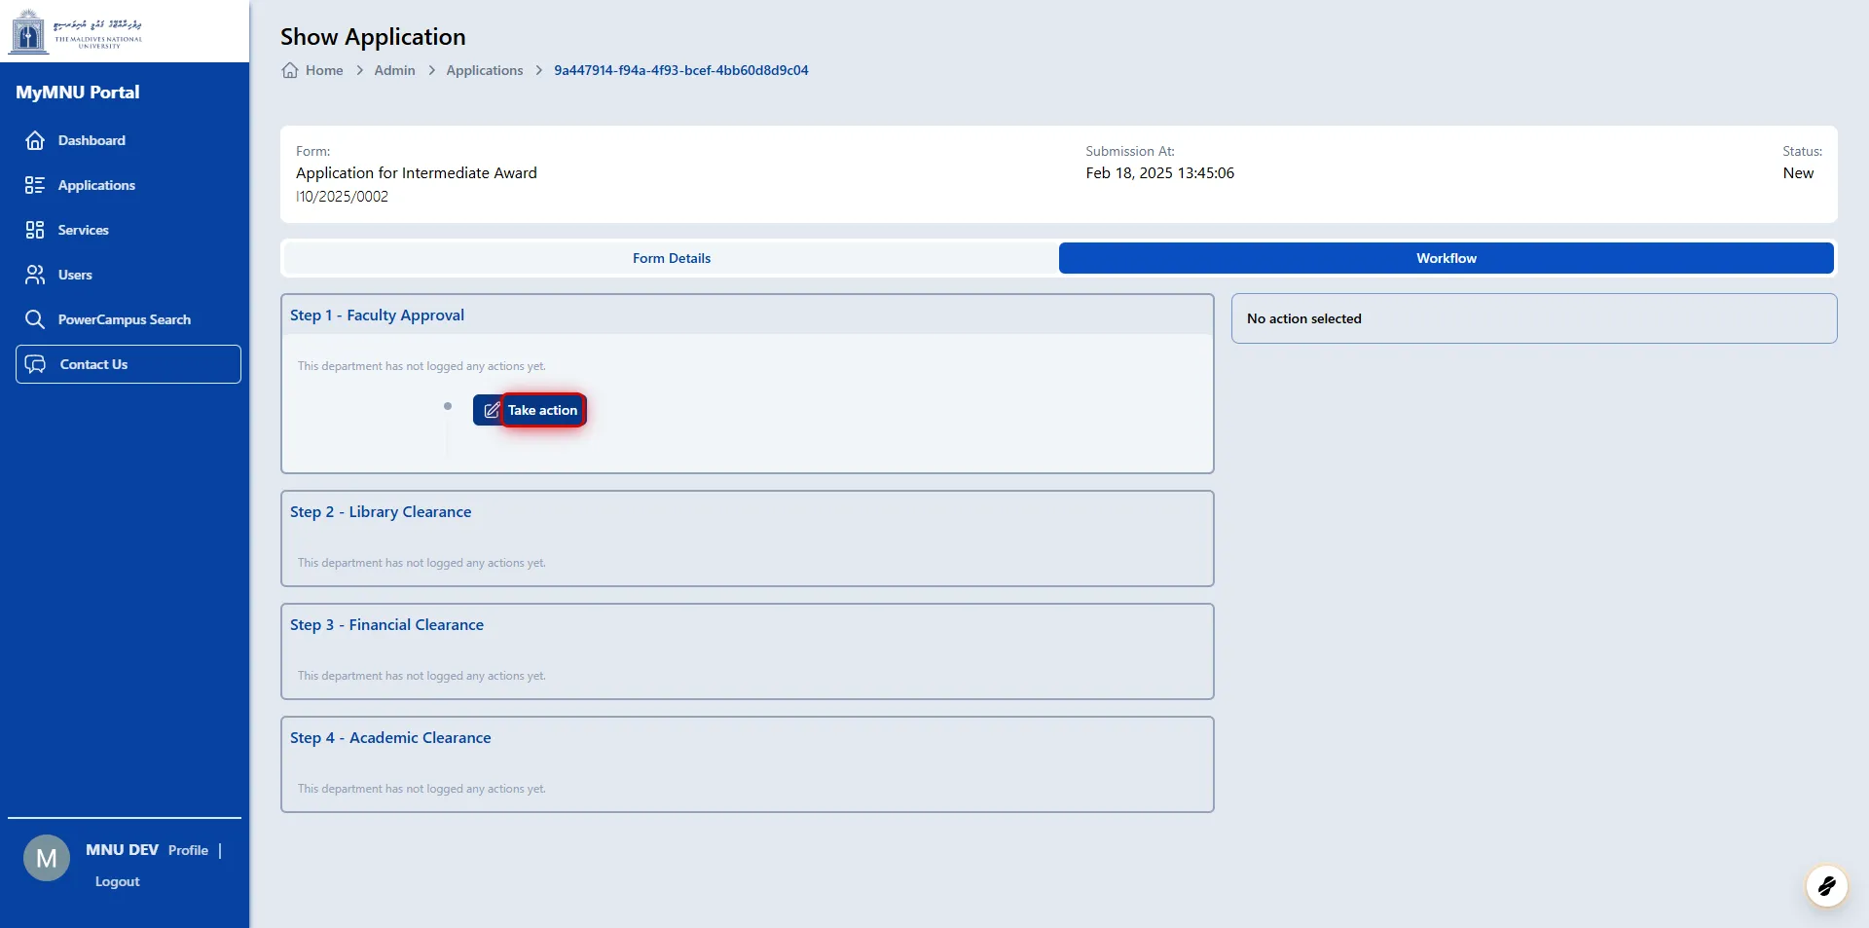This screenshot has width=1869, height=928.
Task: Click Step 4 - Academic Clearance heading
Action: [x=390, y=738]
